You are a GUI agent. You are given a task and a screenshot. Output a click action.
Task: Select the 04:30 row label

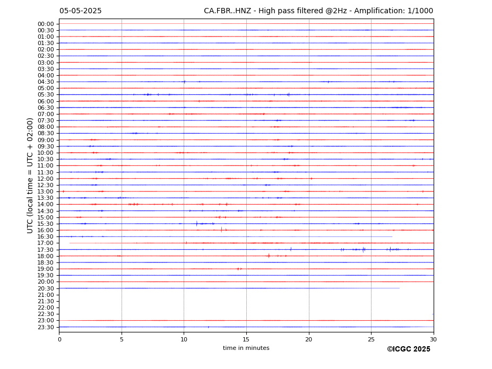[46, 82]
